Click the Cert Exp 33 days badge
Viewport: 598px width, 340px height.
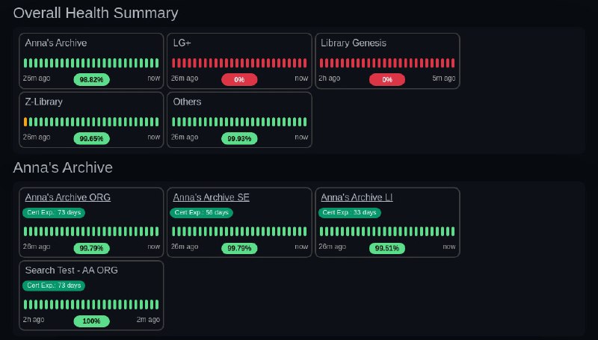[349, 213]
